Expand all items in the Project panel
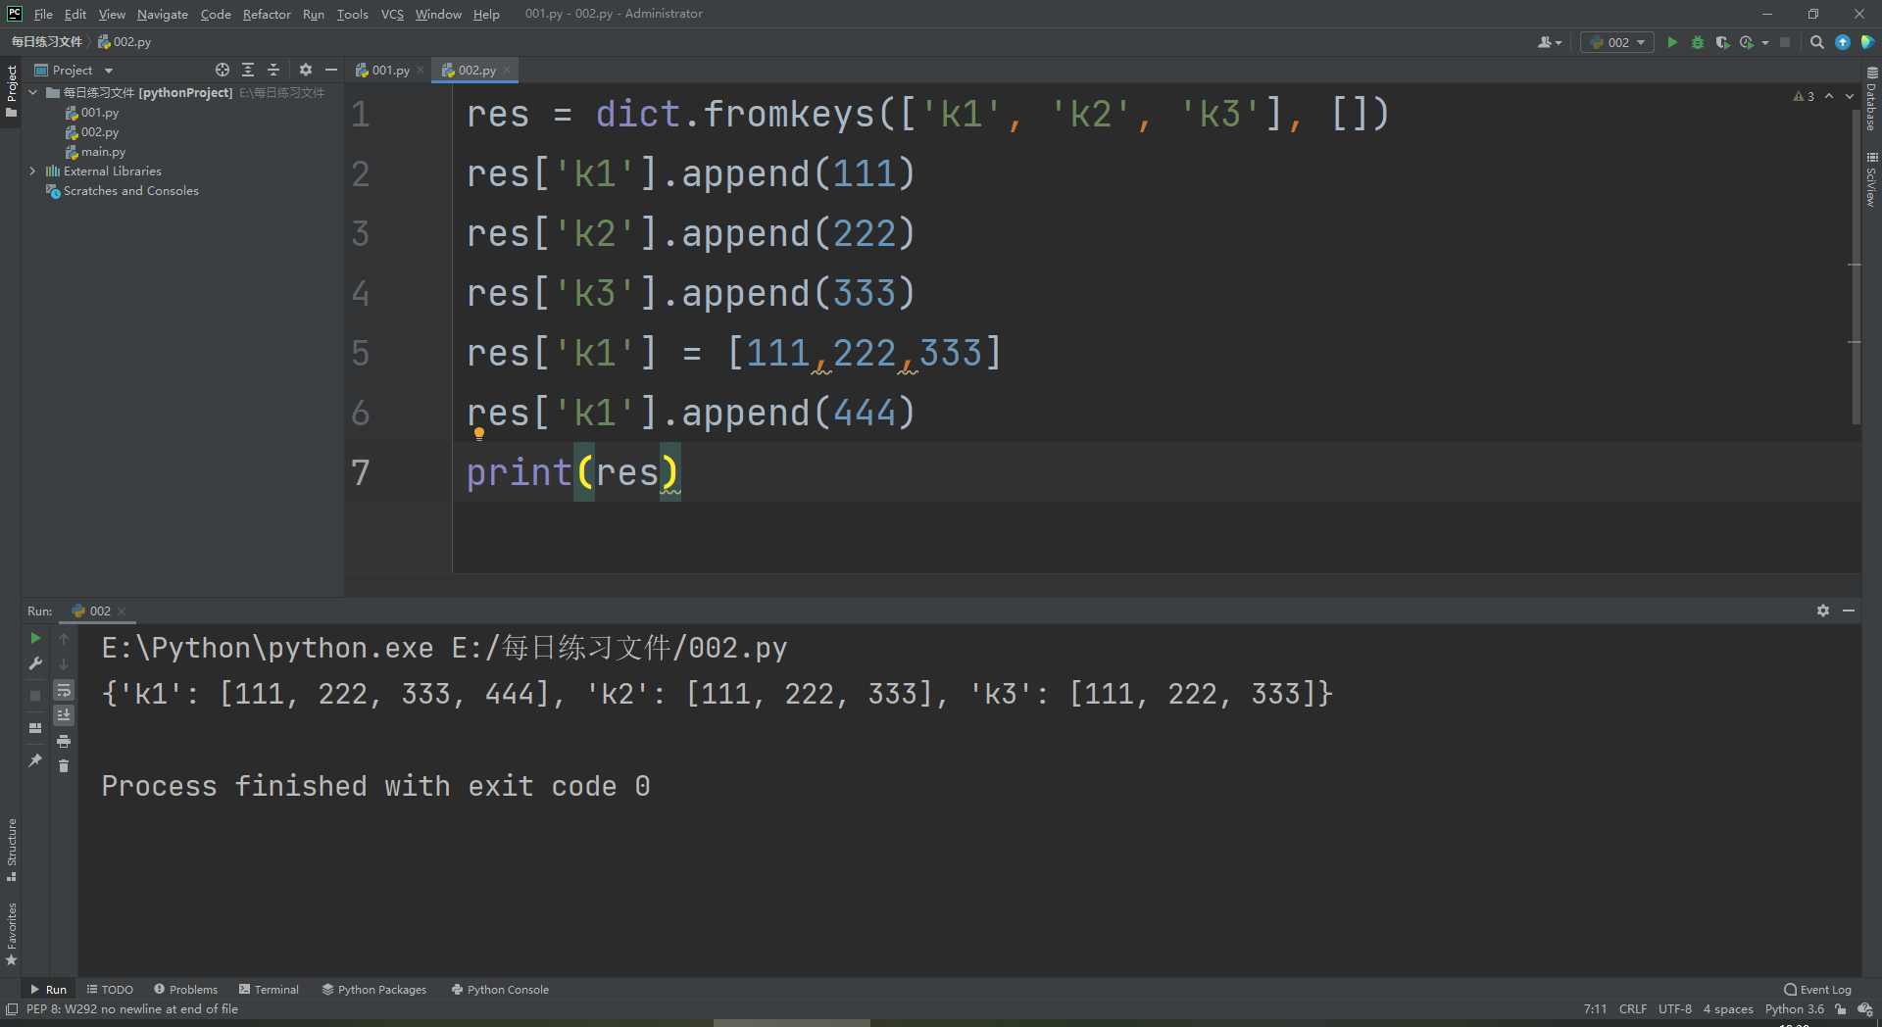1882x1027 pixels. (248, 70)
